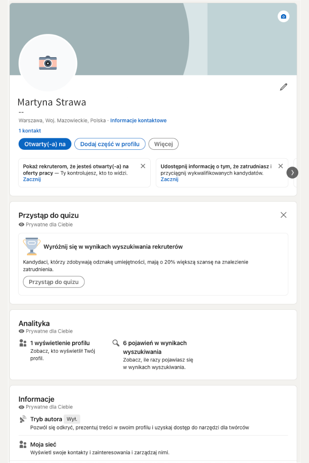Image resolution: width=309 pixels, height=463 pixels.
Task: Click the profile photo camera placeholder
Action: (48, 63)
